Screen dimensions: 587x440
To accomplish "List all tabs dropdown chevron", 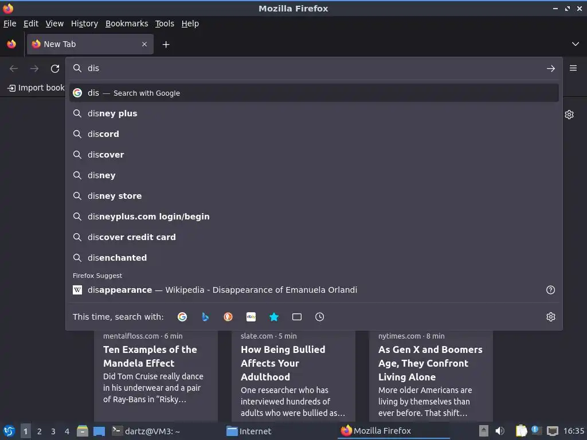I will click(576, 44).
